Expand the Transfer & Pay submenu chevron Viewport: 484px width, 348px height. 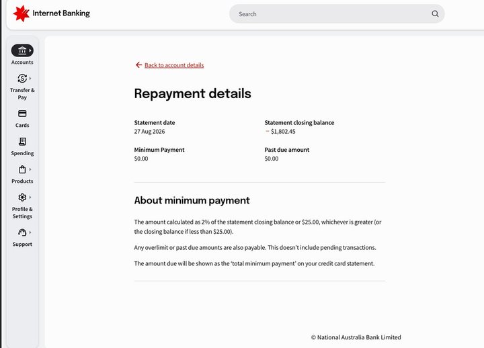tap(30, 79)
